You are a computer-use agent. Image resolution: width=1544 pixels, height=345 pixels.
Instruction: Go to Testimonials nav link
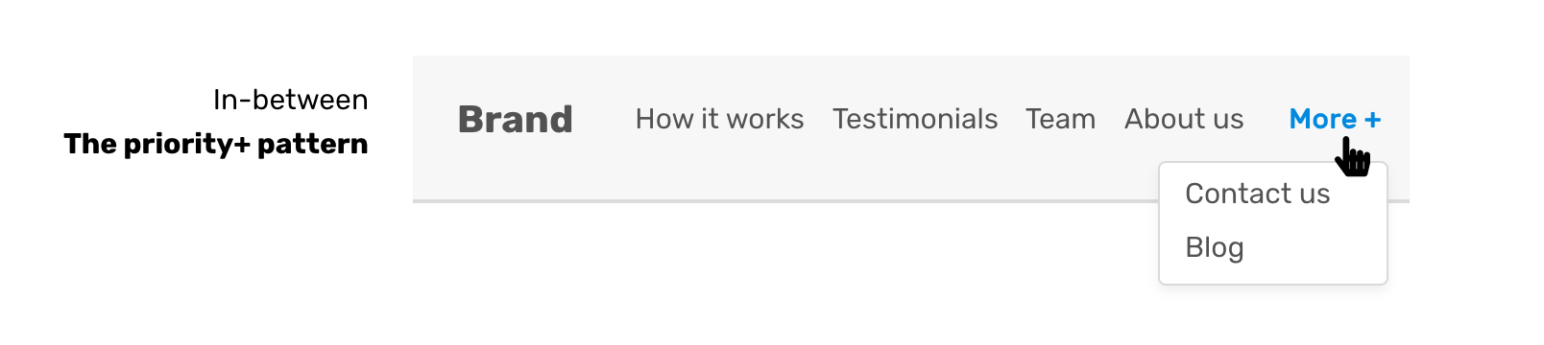[915, 119]
